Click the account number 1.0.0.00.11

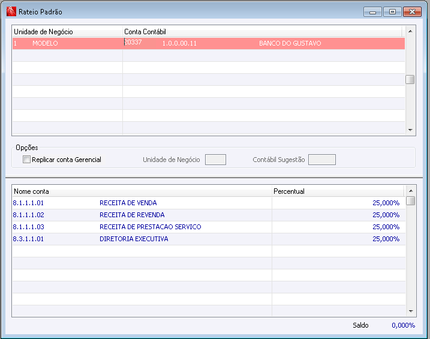pyautogui.click(x=179, y=43)
